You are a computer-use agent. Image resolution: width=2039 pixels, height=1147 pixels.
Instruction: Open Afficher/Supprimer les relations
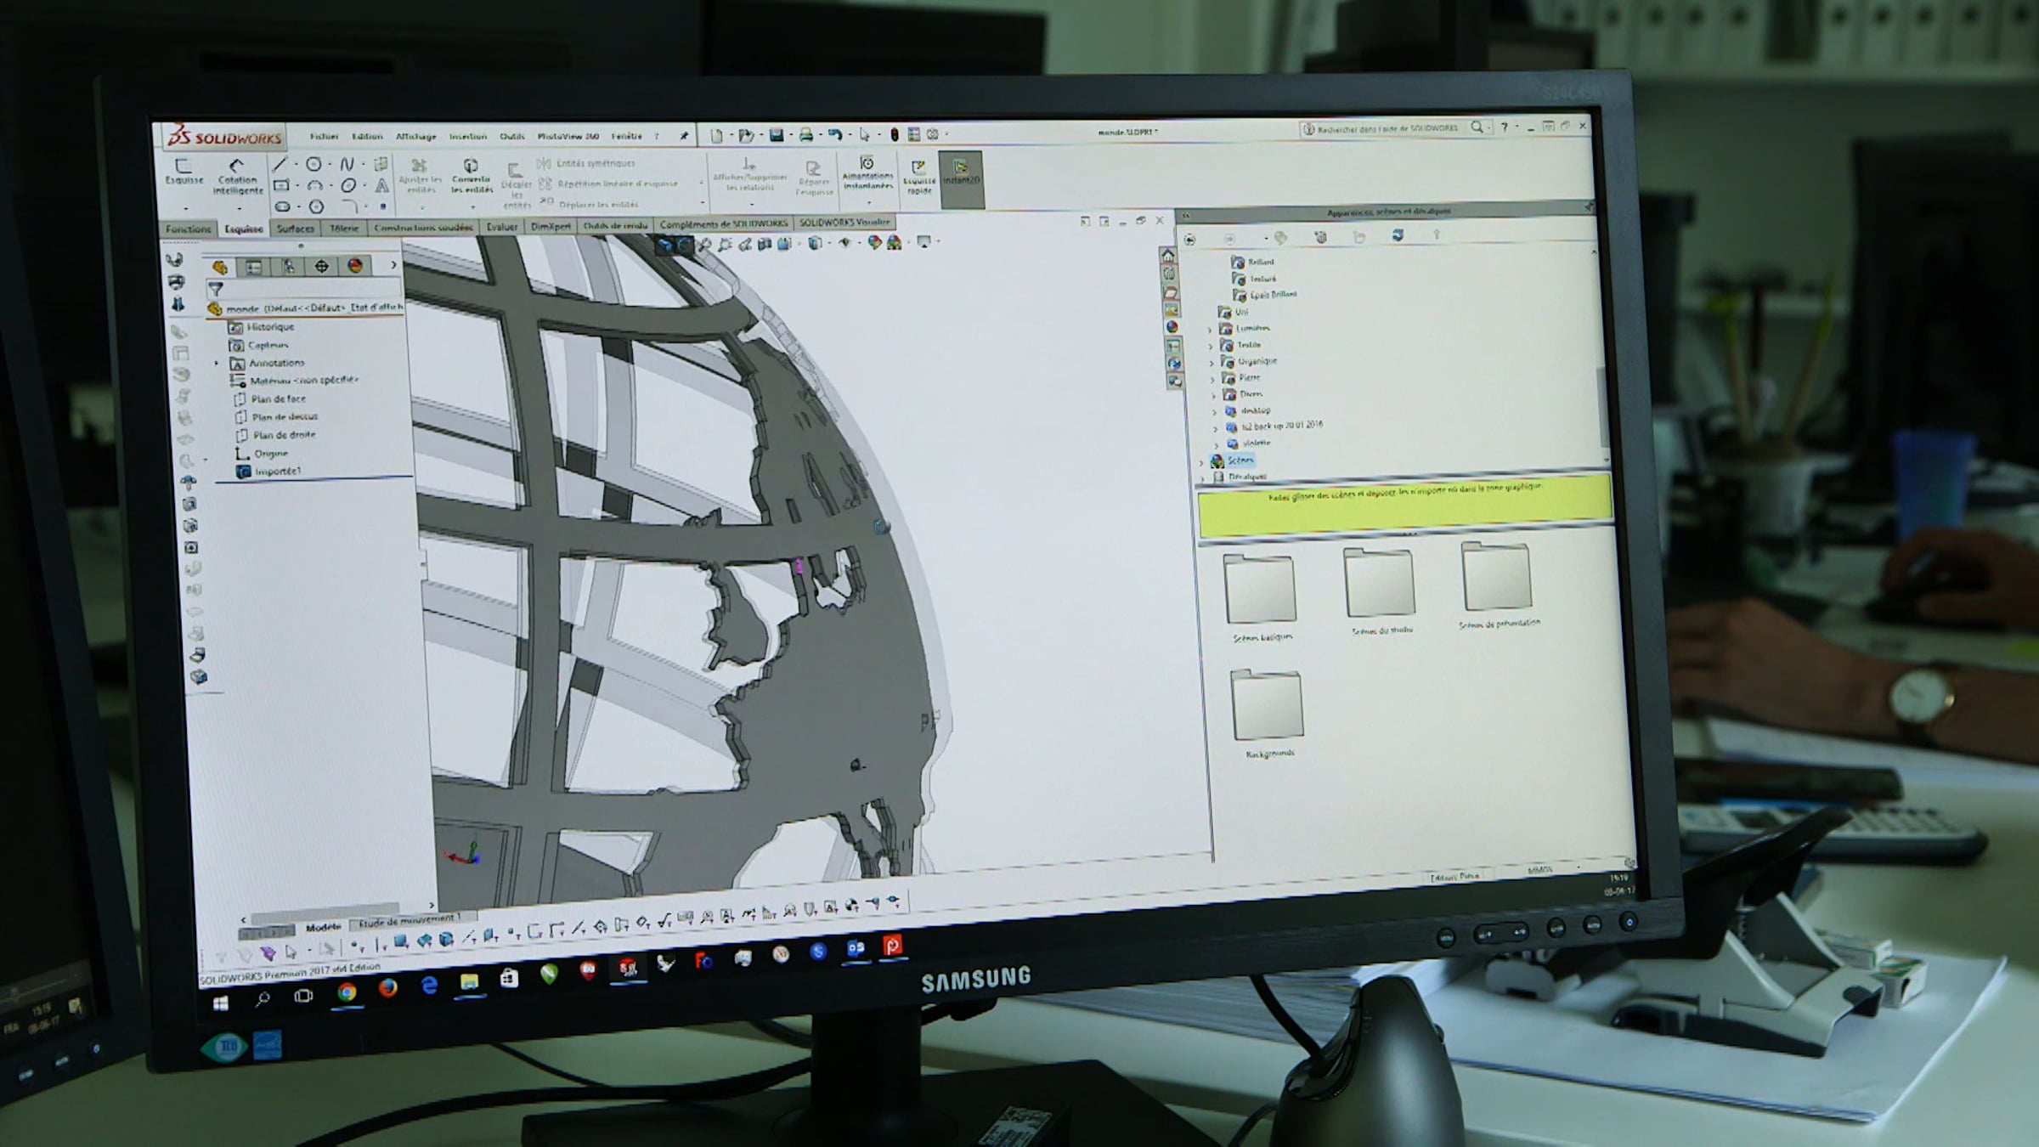coord(749,175)
